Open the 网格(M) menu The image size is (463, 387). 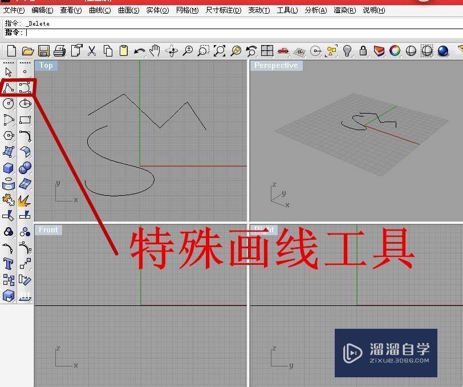tap(187, 10)
